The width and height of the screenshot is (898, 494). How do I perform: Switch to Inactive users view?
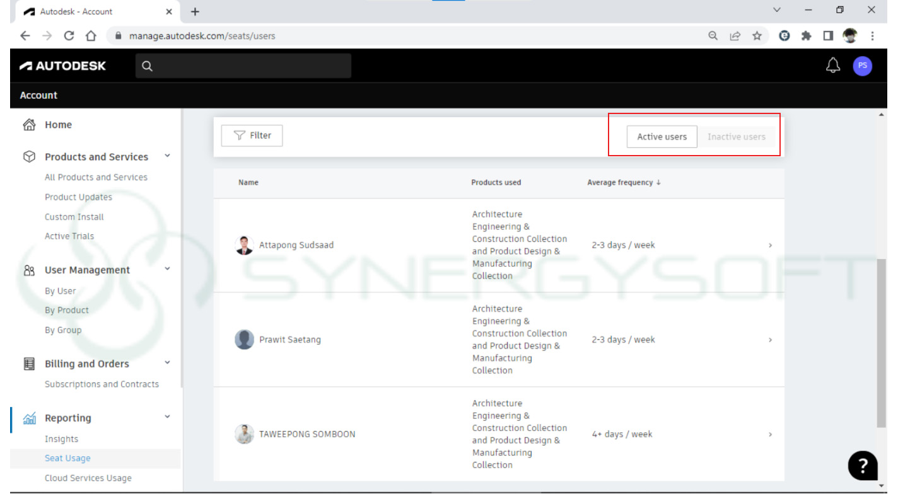coord(737,136)
